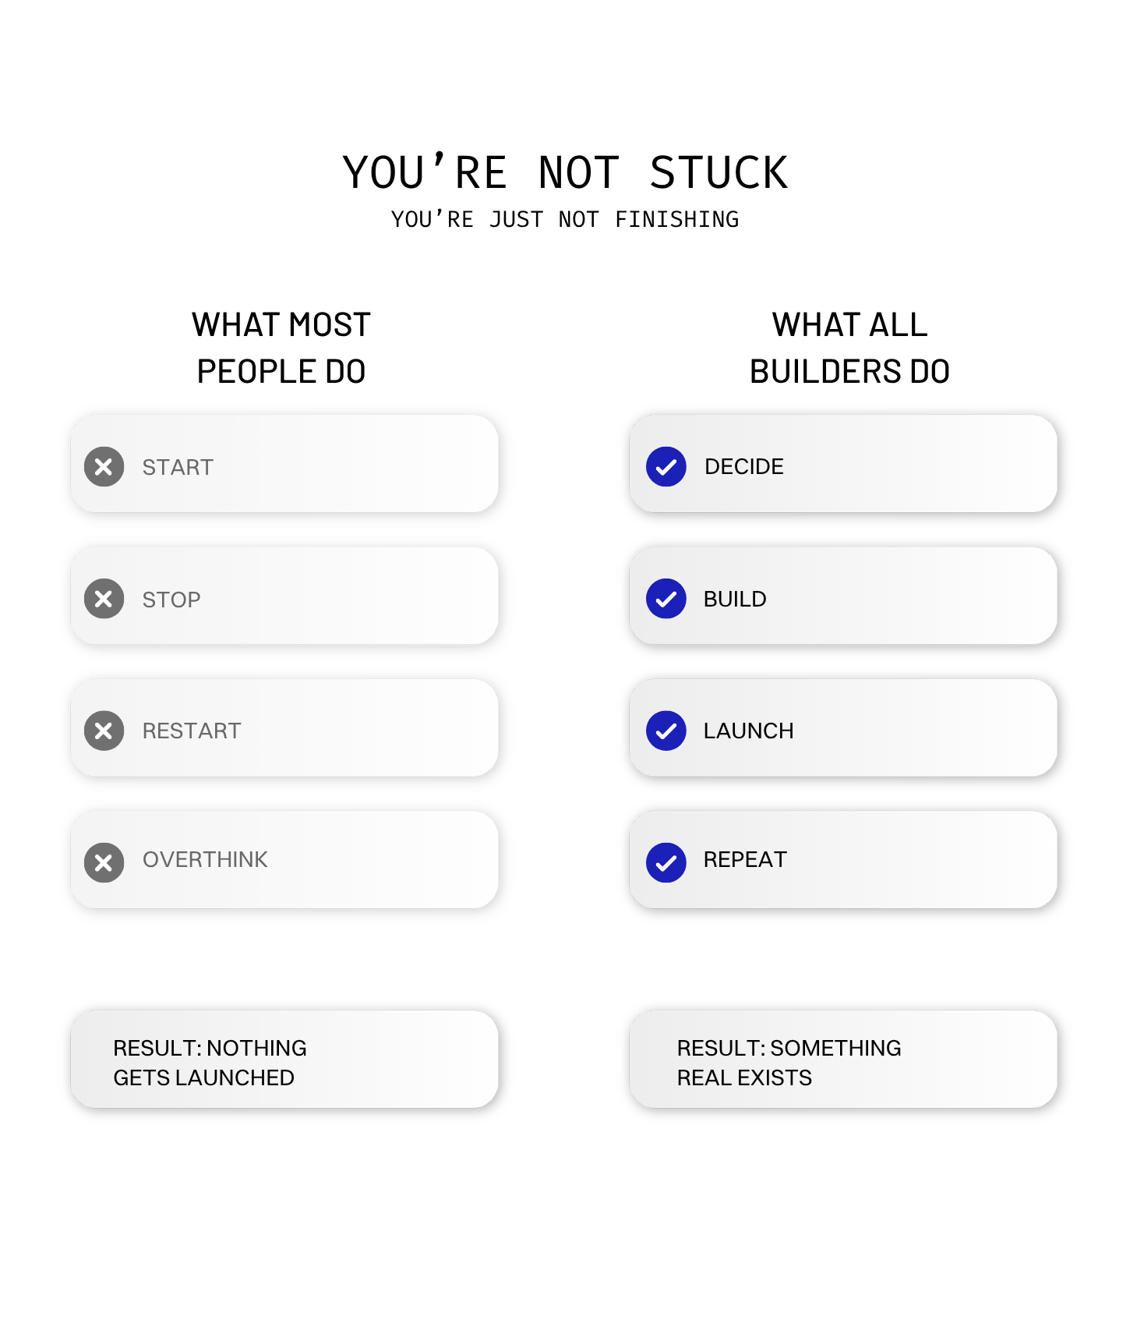The image size is (1130, 1341).
Task: Click the gray X icon beside START
Action: click(104, 467)
